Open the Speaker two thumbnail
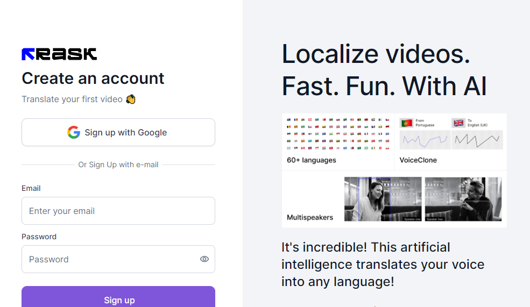This screenshot has height=307, width=530. coord(463,199)
